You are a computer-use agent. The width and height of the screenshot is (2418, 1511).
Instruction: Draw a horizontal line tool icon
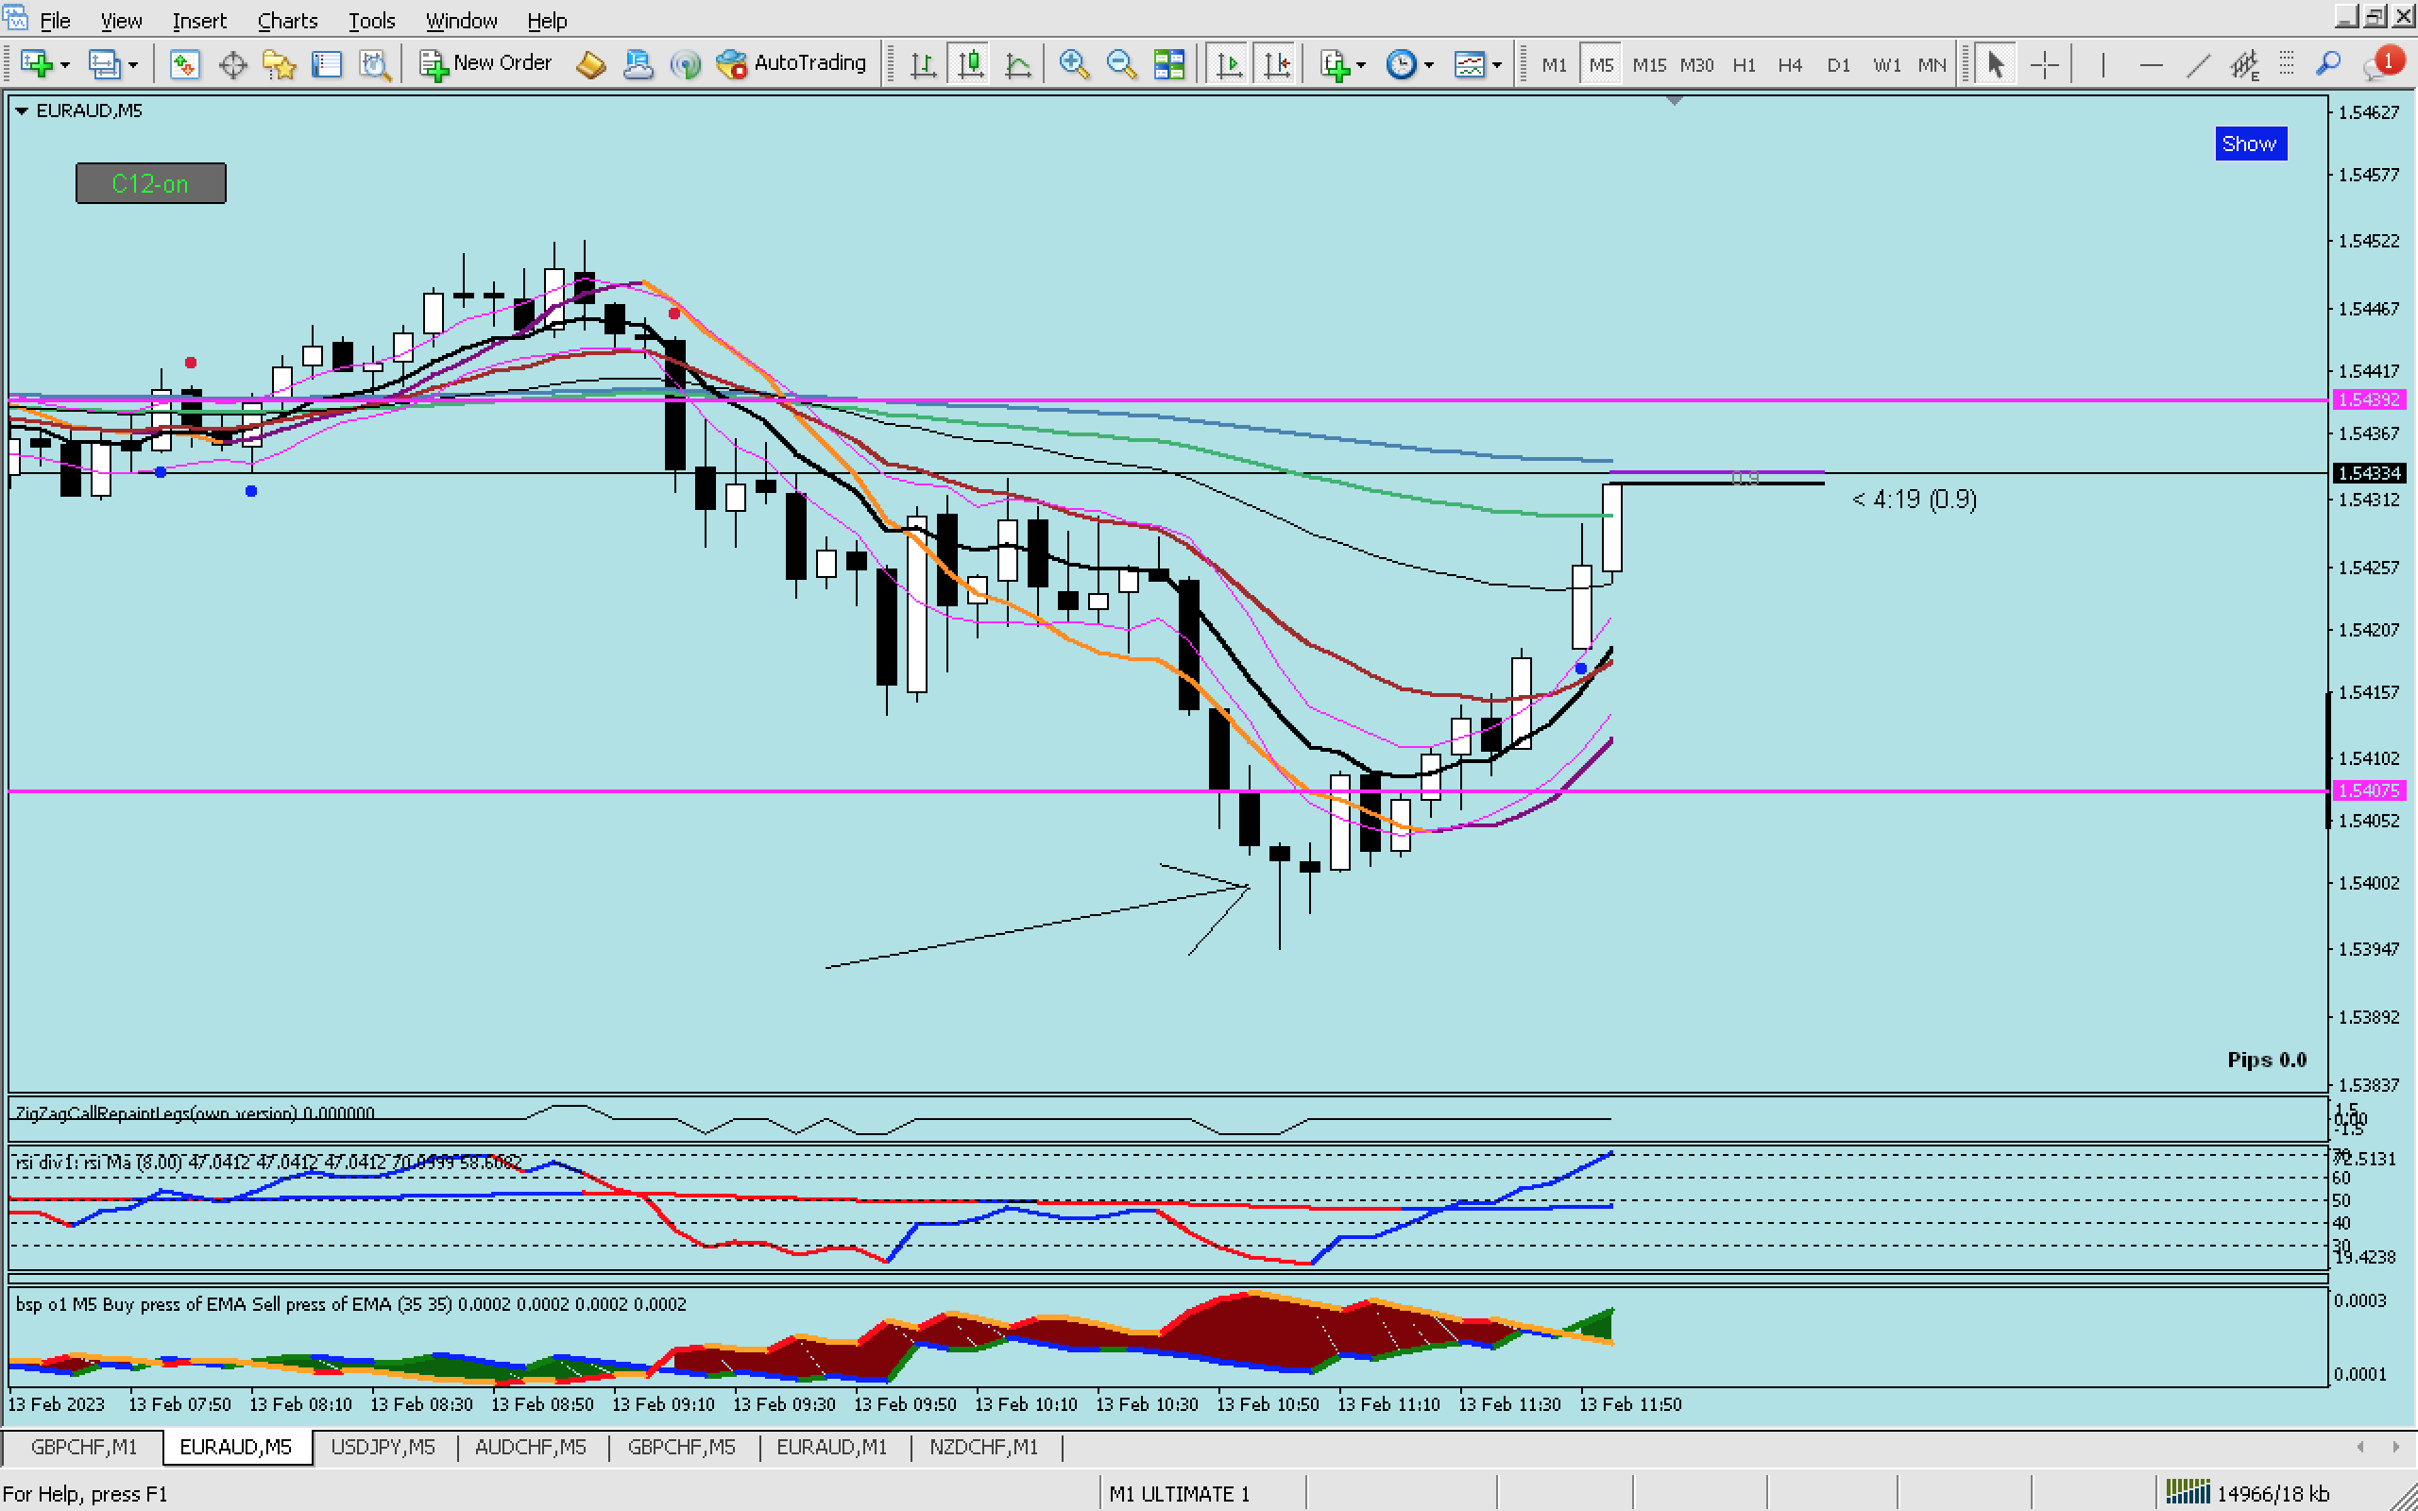point(2150,65)
